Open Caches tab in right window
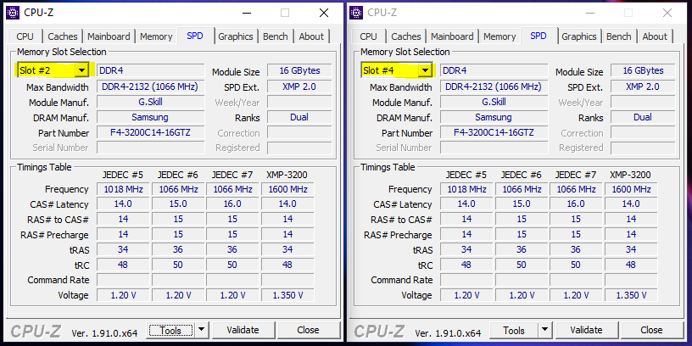Screen dimensions: 692x346 (406, 36)
